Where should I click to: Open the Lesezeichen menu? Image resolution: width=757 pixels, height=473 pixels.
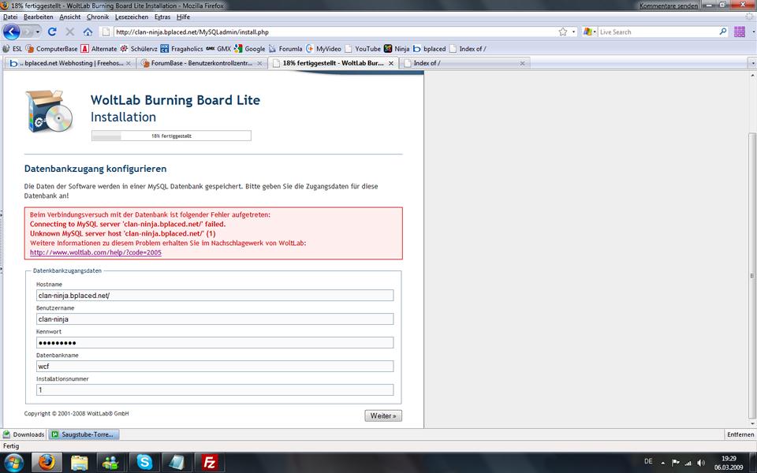coord(132,17)
